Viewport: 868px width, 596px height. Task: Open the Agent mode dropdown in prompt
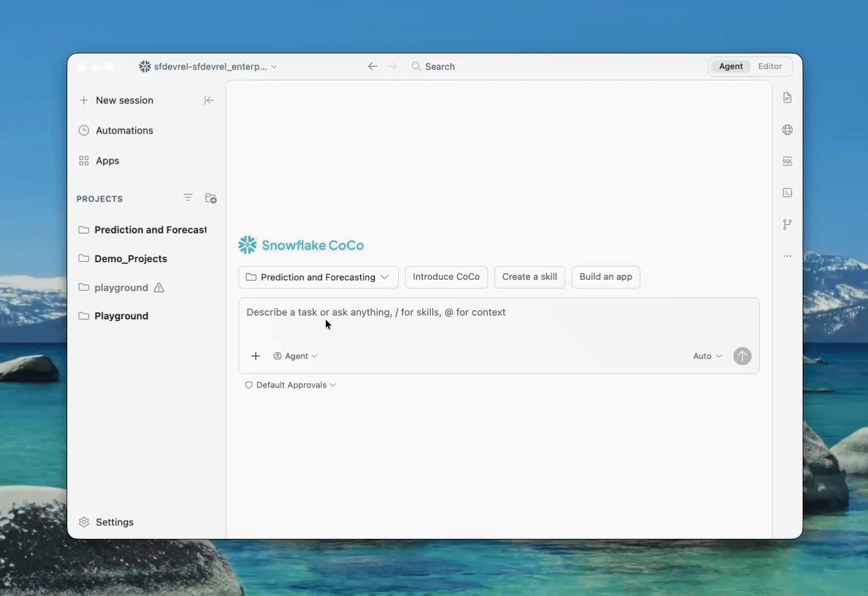295,356
